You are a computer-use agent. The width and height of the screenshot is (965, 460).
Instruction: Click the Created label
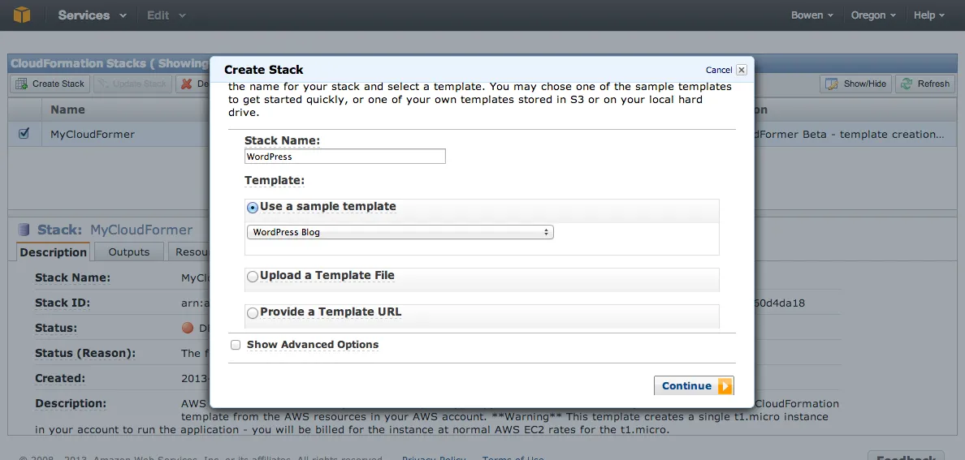click(x=60, y=378)
